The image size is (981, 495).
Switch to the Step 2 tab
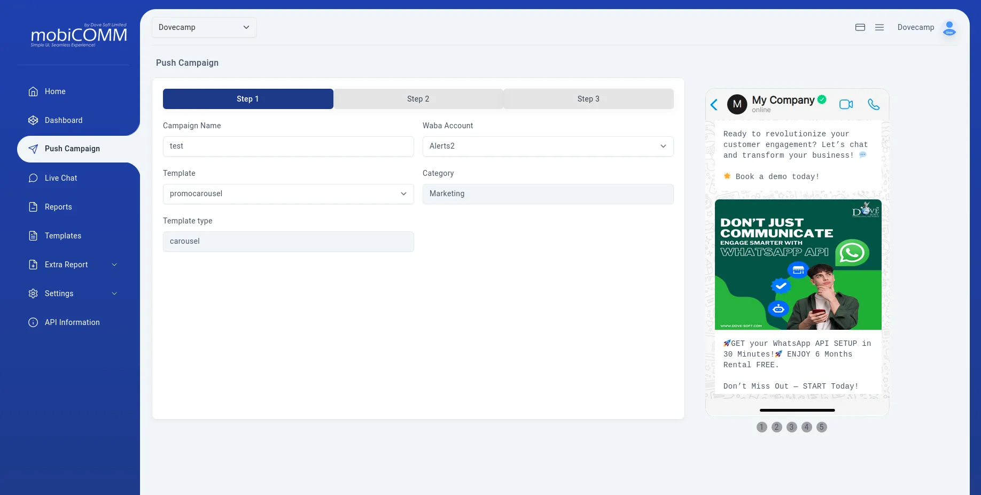point(418,99)
